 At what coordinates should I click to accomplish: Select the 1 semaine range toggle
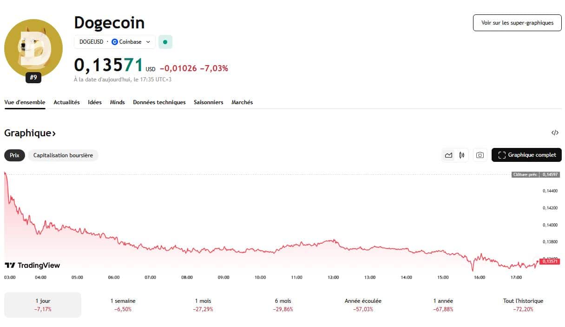tap(123, 305)
